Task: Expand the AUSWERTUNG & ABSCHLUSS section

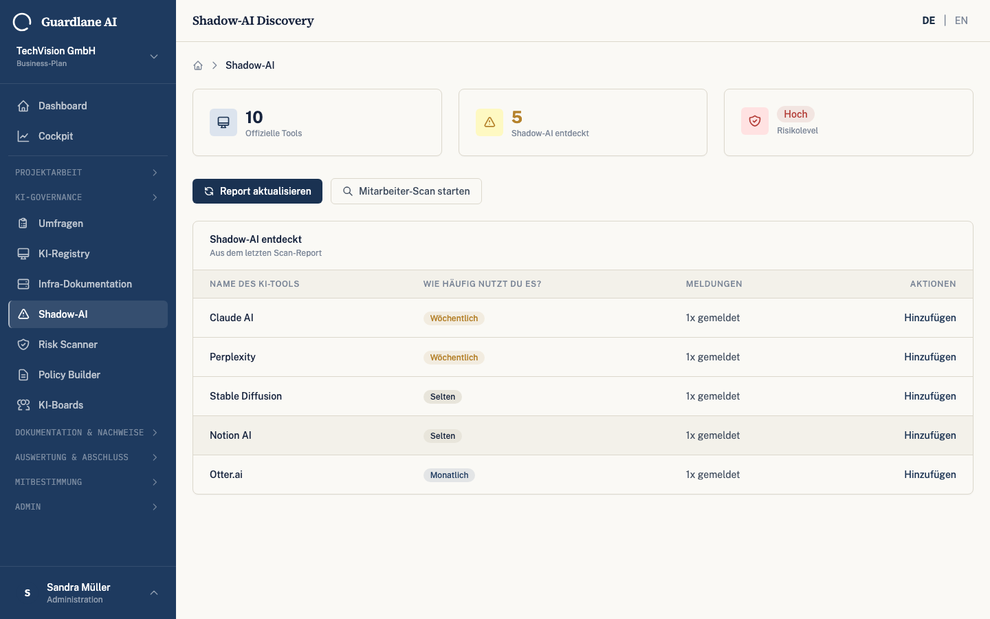Action: pyautogui.click(x=88, y=457)
